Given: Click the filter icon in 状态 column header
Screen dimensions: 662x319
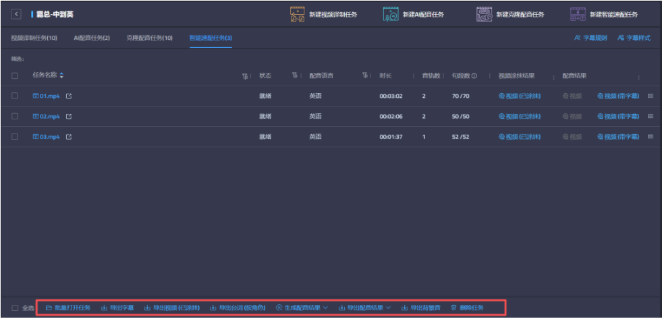Looking at the screenshot, I should [x=295, y=76].
